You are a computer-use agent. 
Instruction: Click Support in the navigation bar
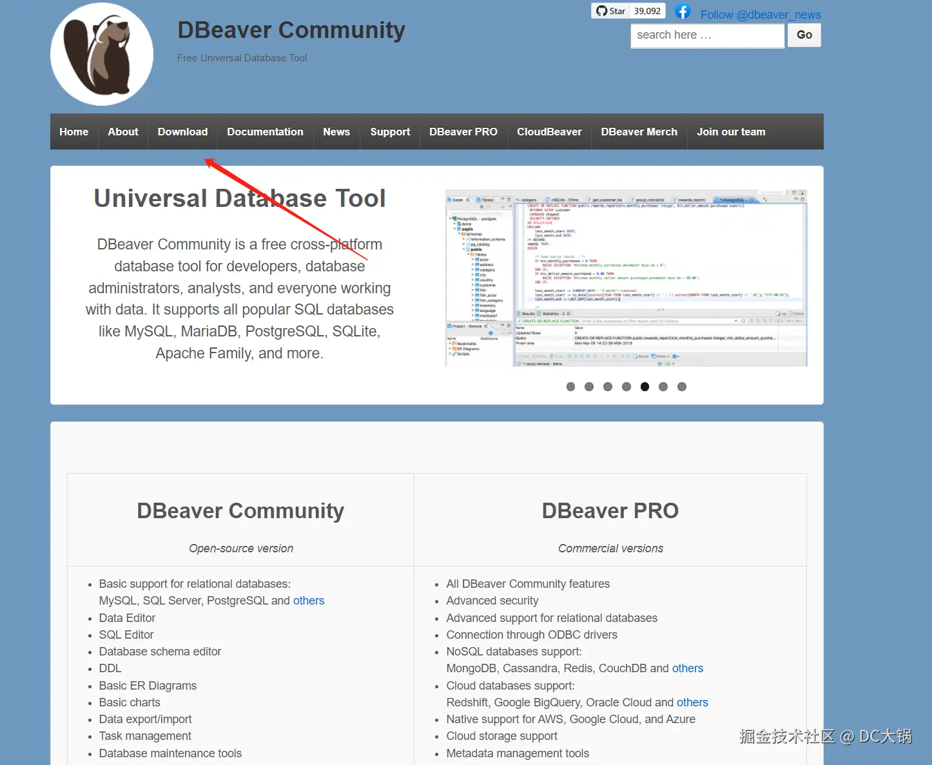coord(390,131)
